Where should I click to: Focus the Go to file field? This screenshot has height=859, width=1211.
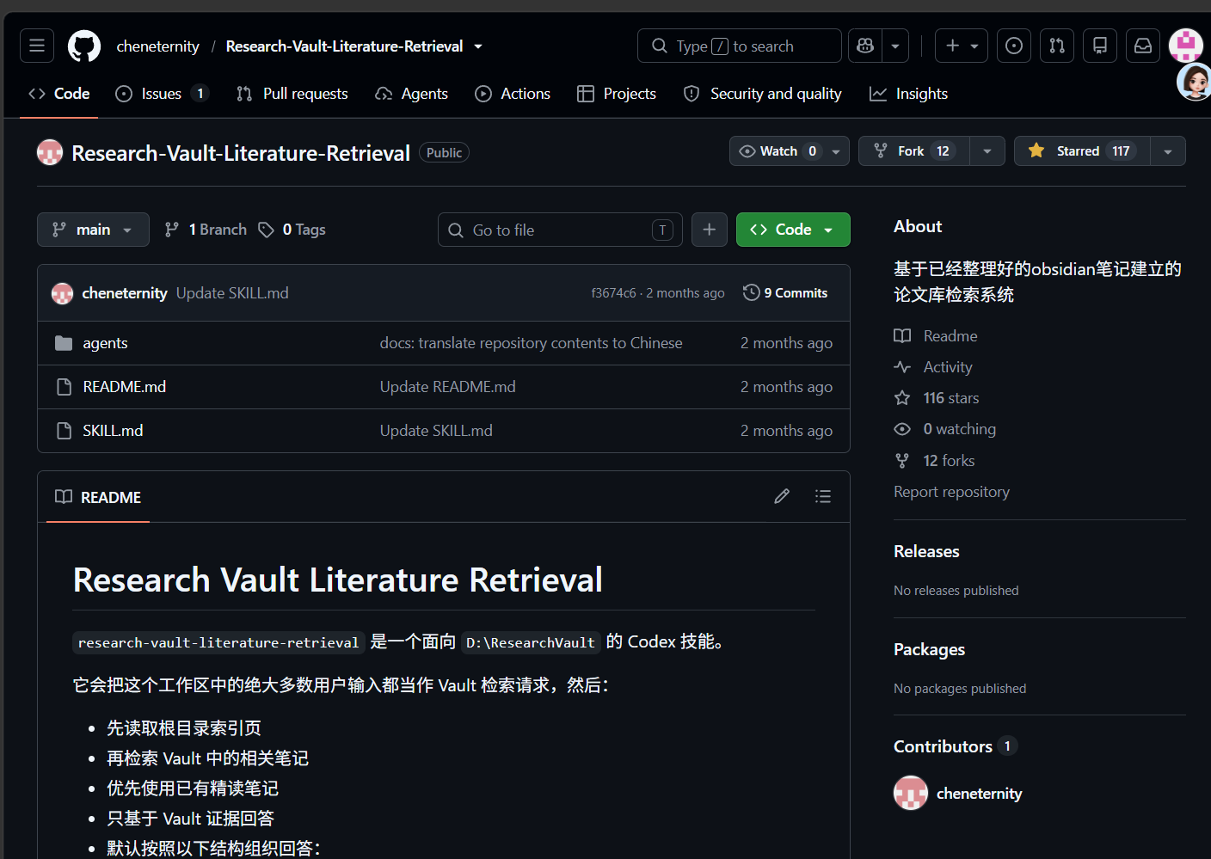click(560, 230)
